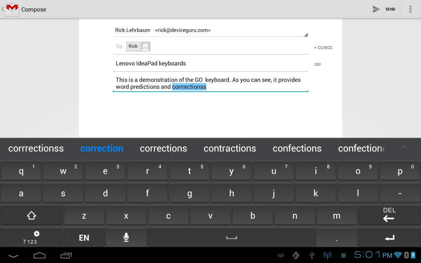Tap the s key
Screen dimensions: 421x263
[x=63, y=193]
